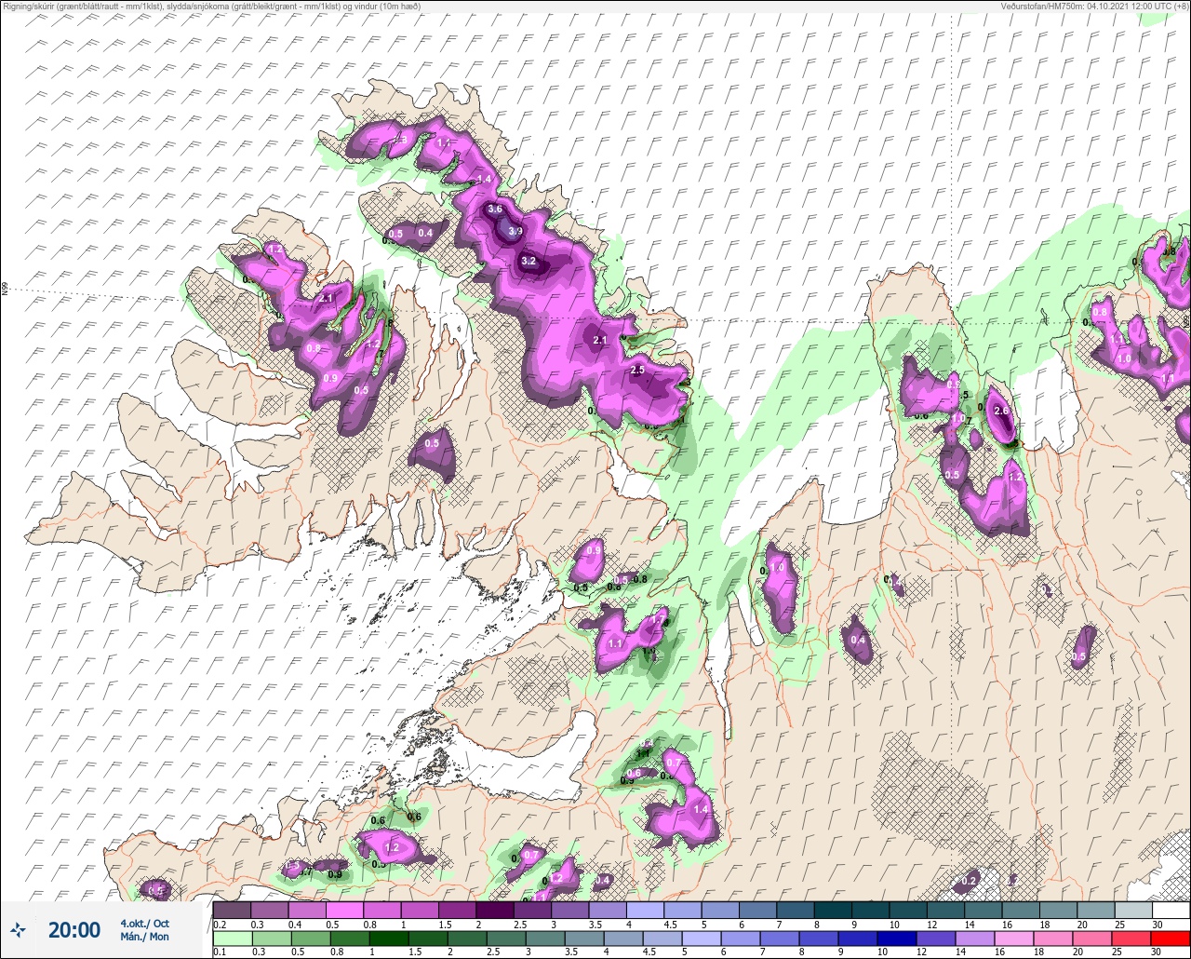Click the 20:00 forecast time label
The height and width of the screenshot is (959, 1191).
point(74,929)
